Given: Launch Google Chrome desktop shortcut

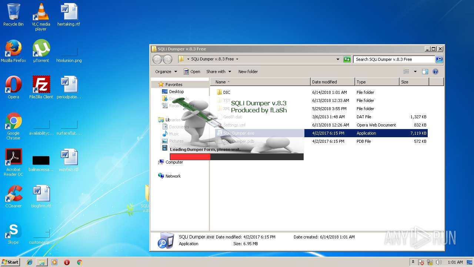Looking at the screenshot, I should point(13,126).
